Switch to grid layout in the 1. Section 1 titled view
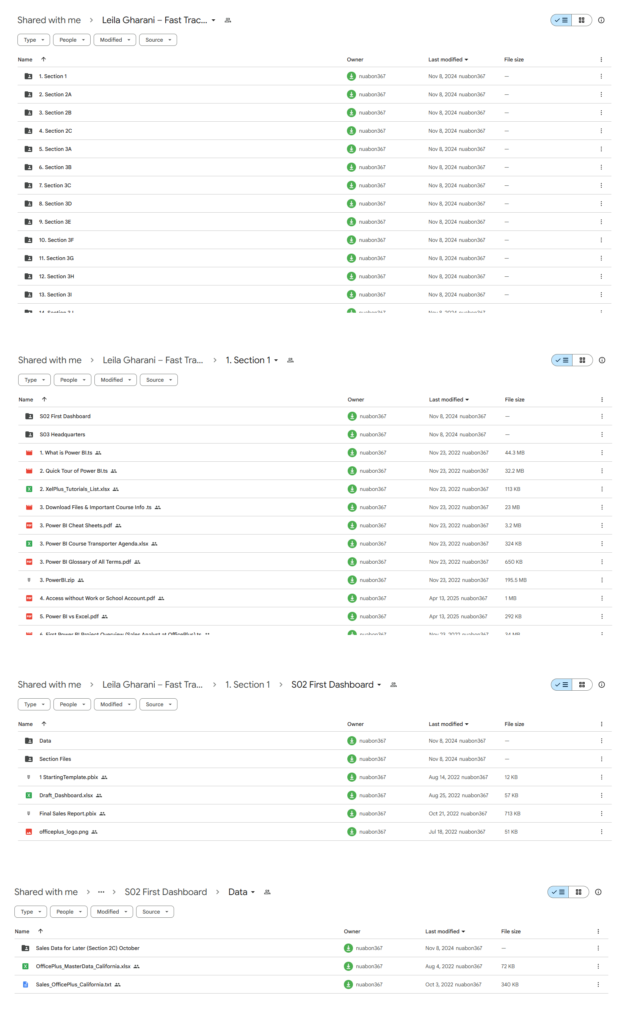The width and height of the screenshot is (640, 1022). tap(582, 360)
